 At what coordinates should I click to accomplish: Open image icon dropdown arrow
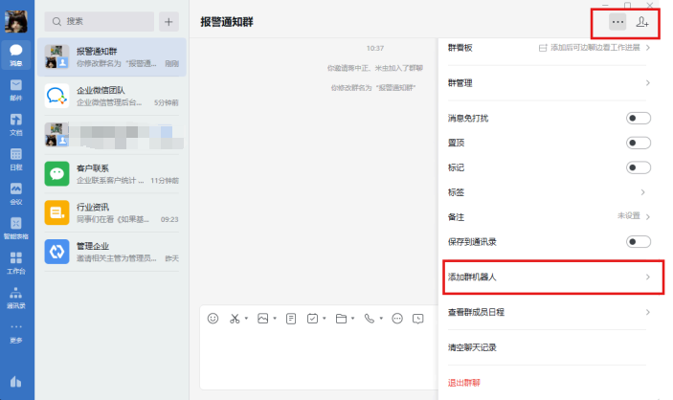click(275, 319)
